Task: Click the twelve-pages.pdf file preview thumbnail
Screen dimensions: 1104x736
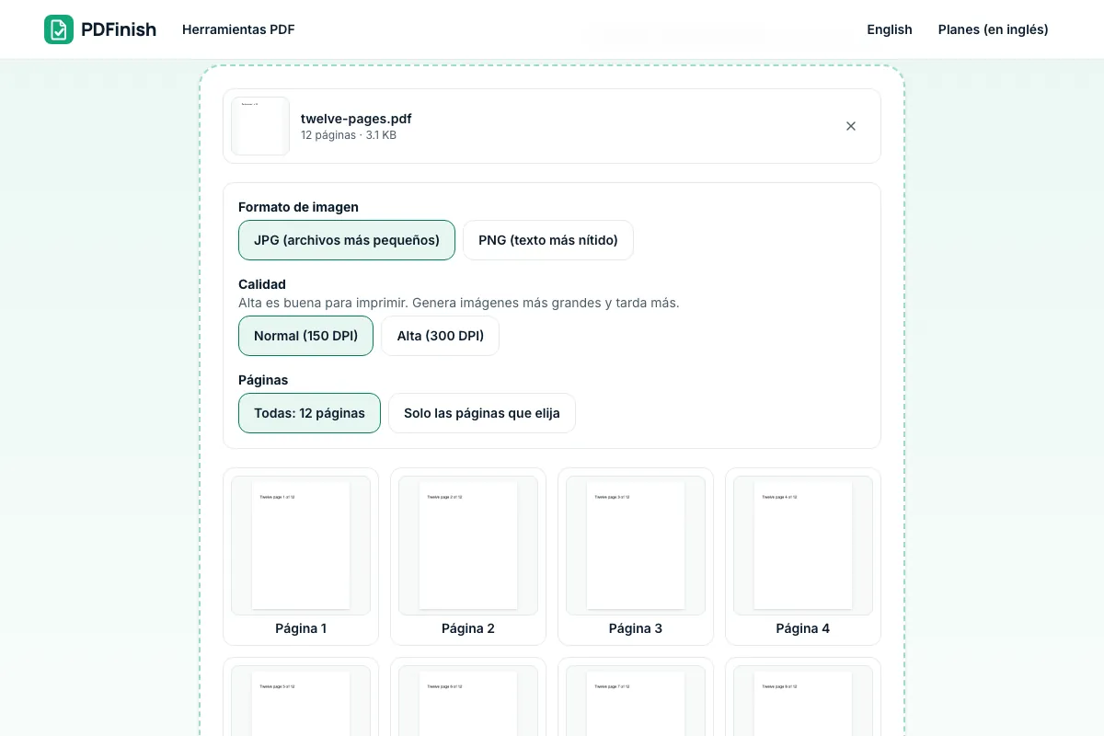Action: pos(260,126)
